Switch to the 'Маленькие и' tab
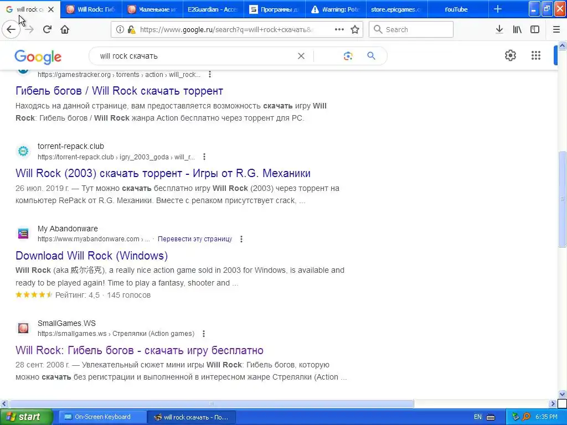The width and height of the screenshot is (567, 425). pos(153,9)
